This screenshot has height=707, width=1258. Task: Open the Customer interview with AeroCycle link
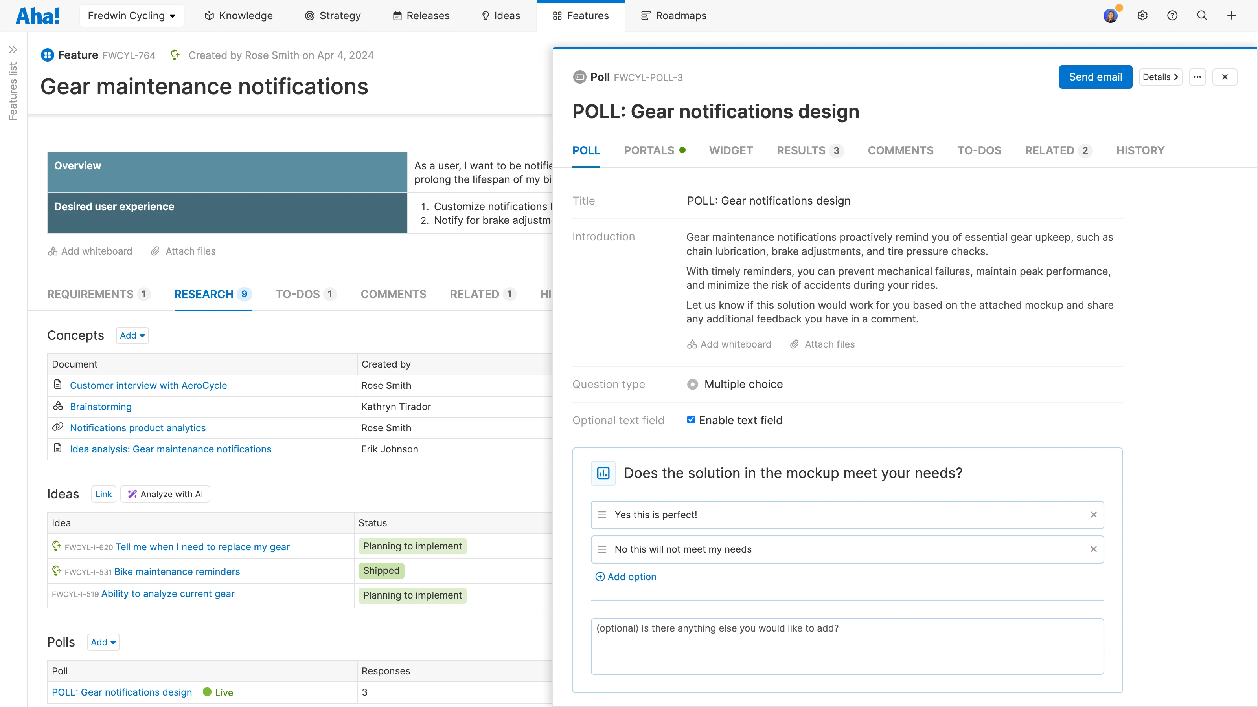tap(148, 385)
